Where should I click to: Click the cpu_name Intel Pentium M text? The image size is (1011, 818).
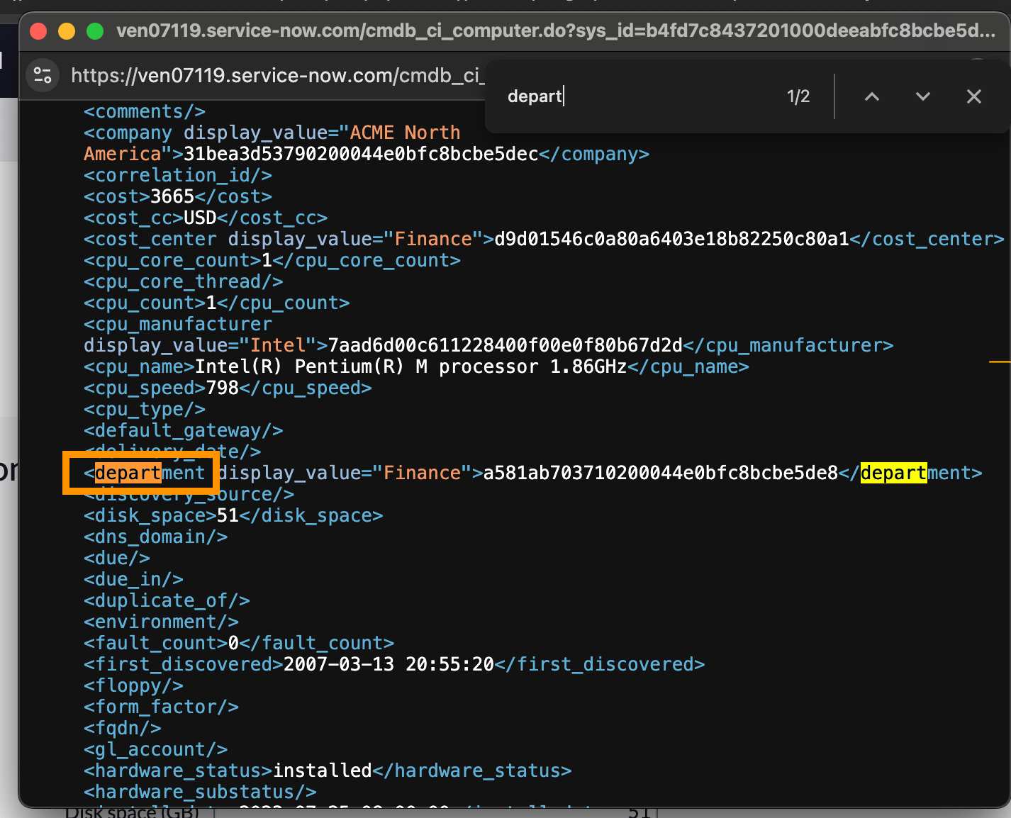tap(411, 366)
